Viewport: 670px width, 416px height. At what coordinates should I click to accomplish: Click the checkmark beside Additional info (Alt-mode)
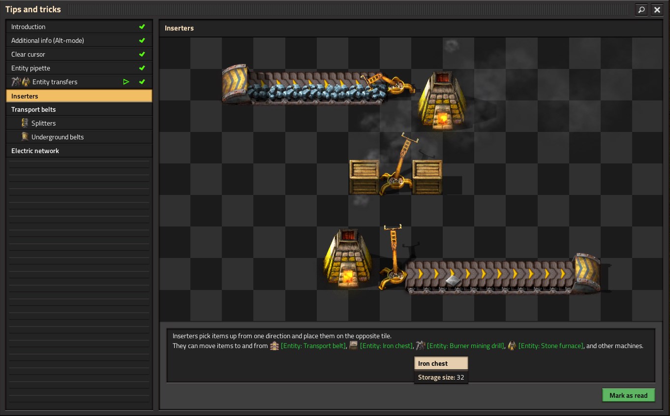click(142, 40)
